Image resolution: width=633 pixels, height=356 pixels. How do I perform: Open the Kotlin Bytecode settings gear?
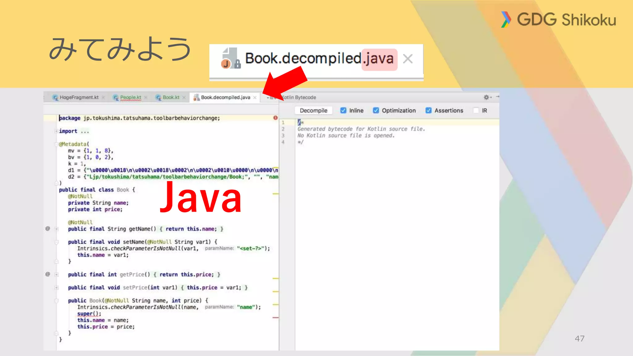(487, 97)
